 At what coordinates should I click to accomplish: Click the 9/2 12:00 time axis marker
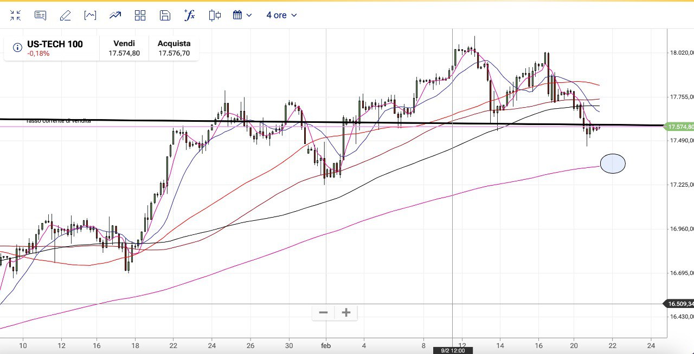coord(453,350)
